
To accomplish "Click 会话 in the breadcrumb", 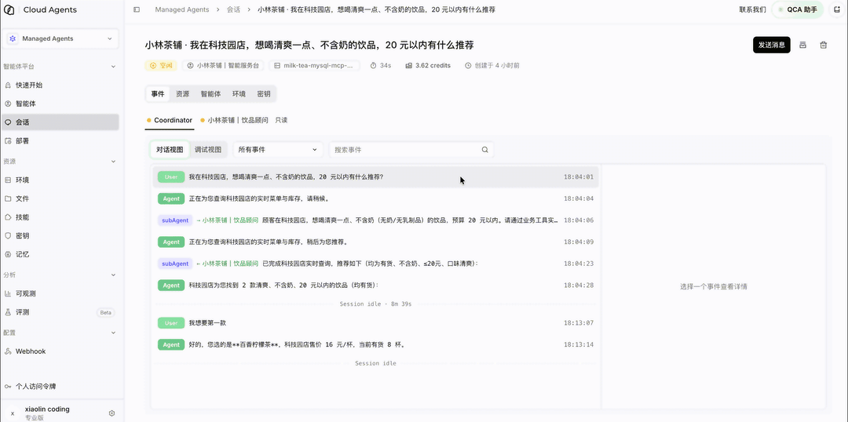I will pyautogui.click(x=234, y=9).
